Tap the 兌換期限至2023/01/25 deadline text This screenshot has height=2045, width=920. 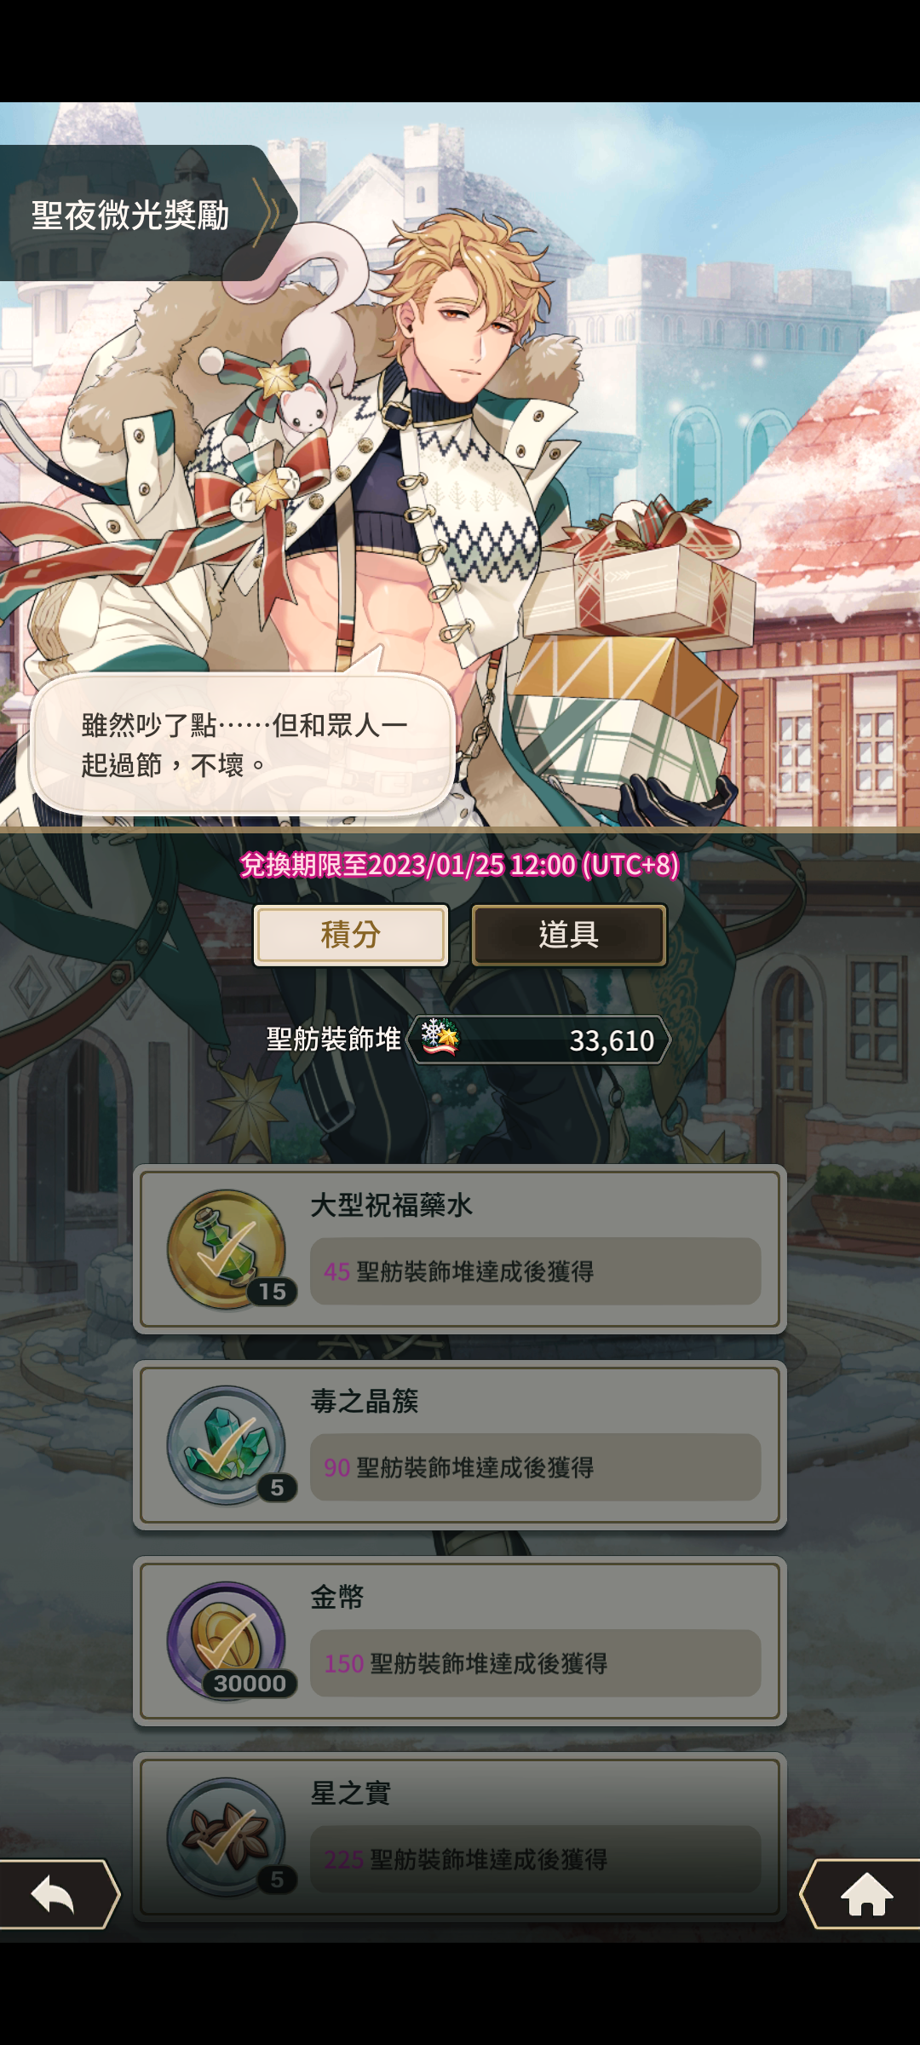point(460,865)
